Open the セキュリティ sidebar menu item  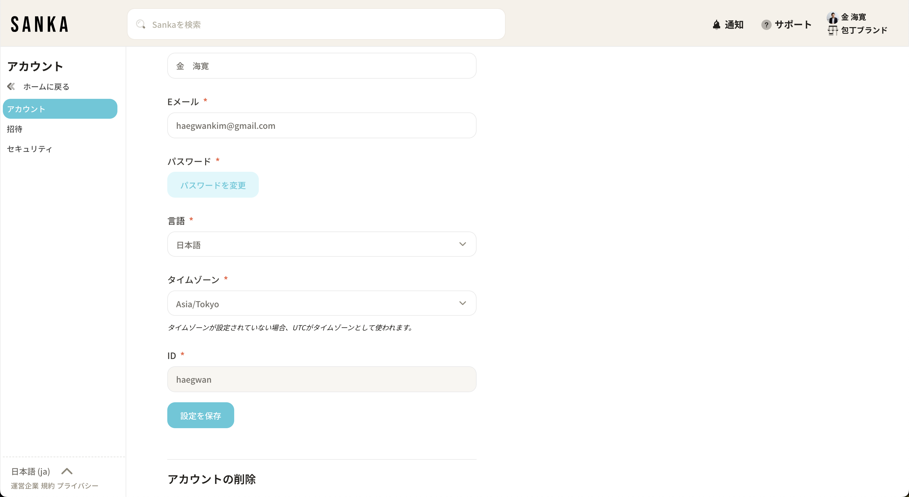[x=30, y=149]
